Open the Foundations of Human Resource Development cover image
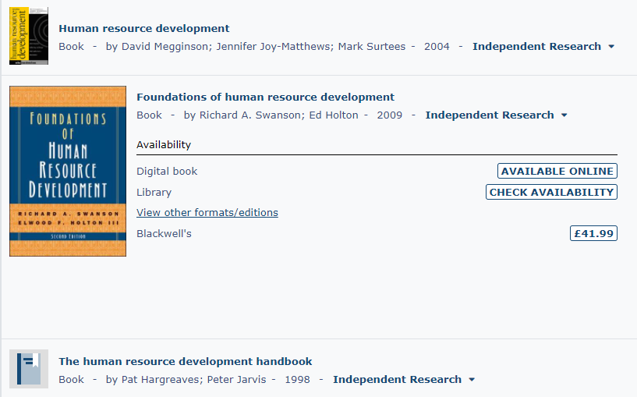 68,171
